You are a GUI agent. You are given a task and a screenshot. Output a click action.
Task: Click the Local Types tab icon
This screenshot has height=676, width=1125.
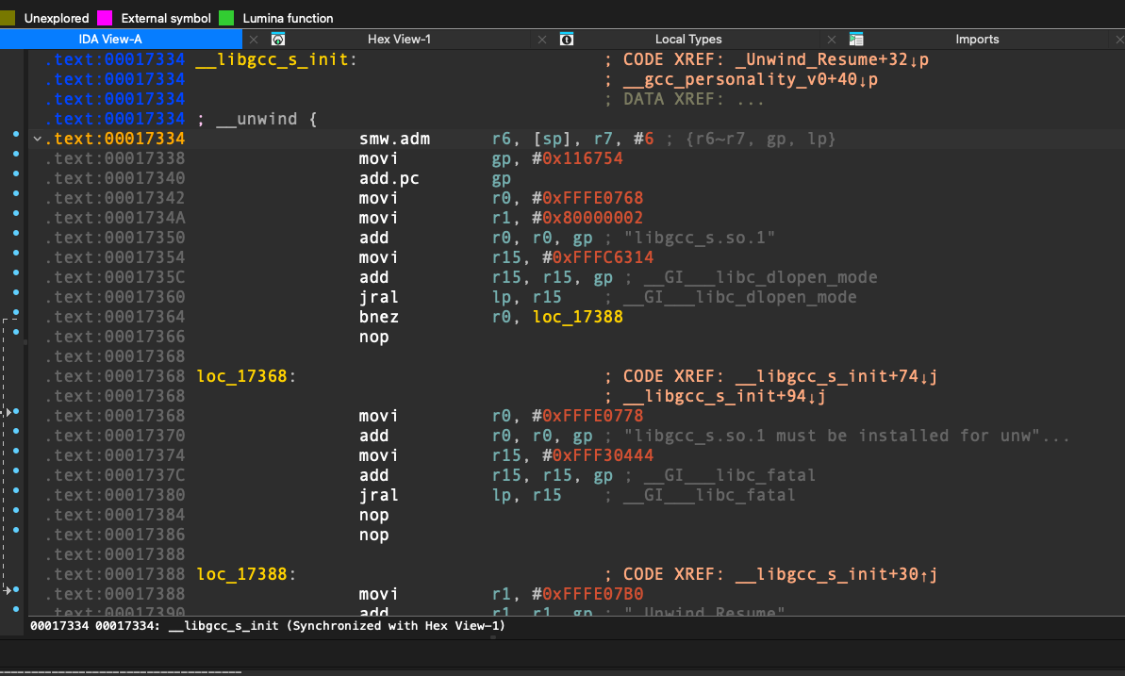pos(566,39)
